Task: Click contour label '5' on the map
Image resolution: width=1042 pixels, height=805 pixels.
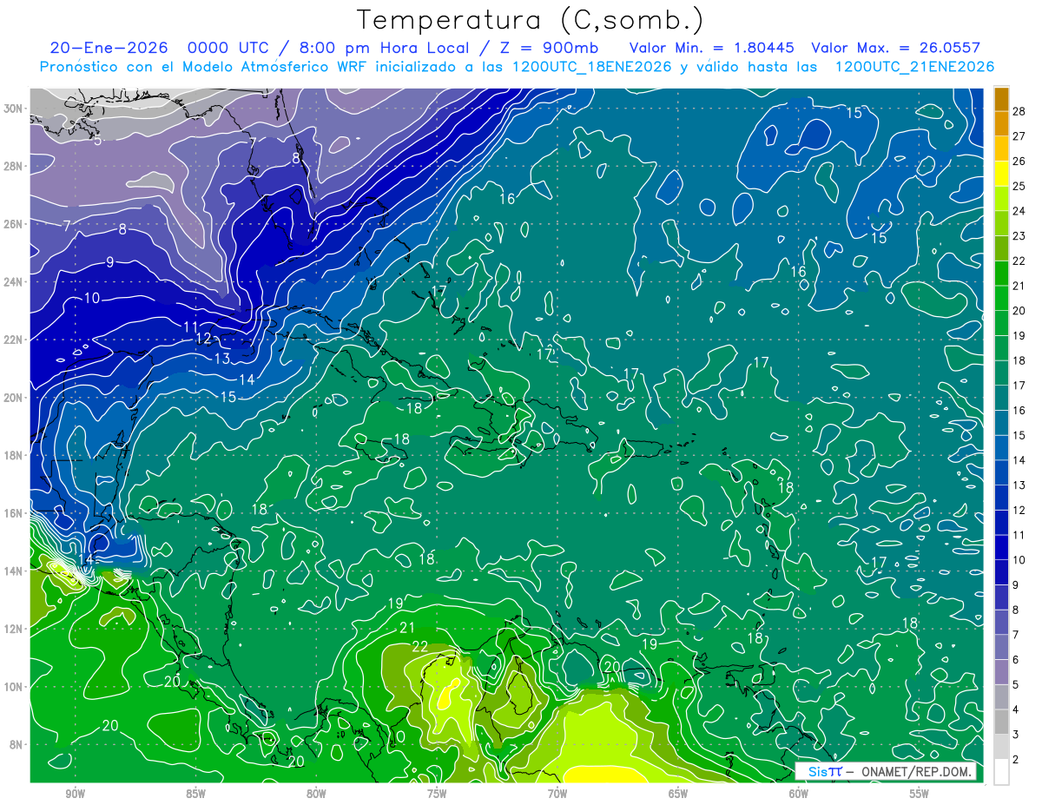Action: point(98,141)
